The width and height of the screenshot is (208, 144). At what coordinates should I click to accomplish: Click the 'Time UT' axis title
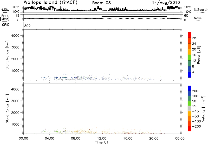point(102,142)
